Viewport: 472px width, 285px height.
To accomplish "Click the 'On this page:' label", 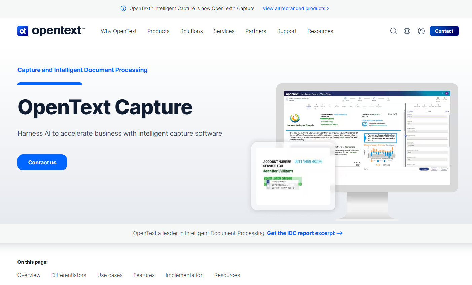I will tap(33, 262).
